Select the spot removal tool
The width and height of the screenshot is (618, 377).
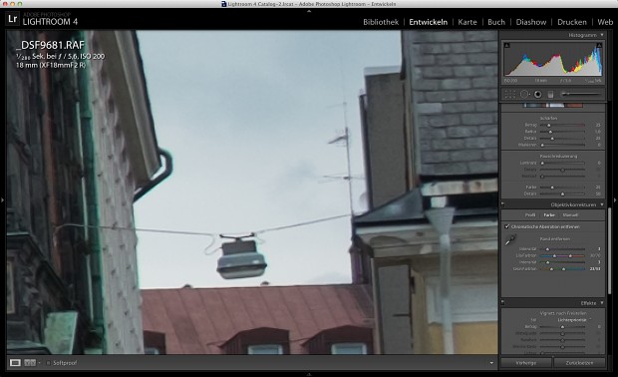click(x=524, y=94)
